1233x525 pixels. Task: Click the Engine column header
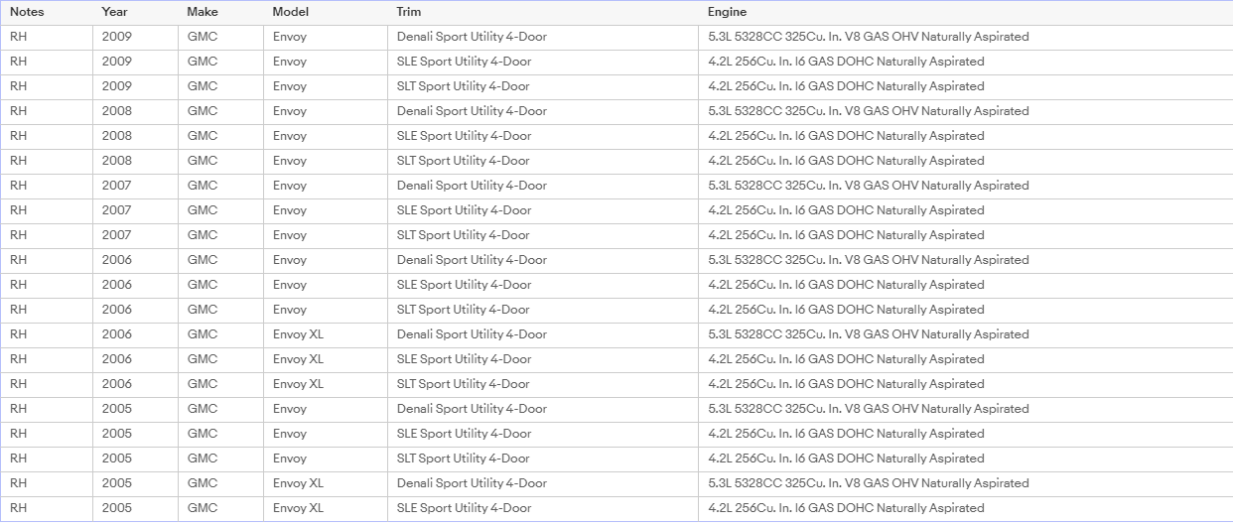pyautogui.click(x=966, y=12)
